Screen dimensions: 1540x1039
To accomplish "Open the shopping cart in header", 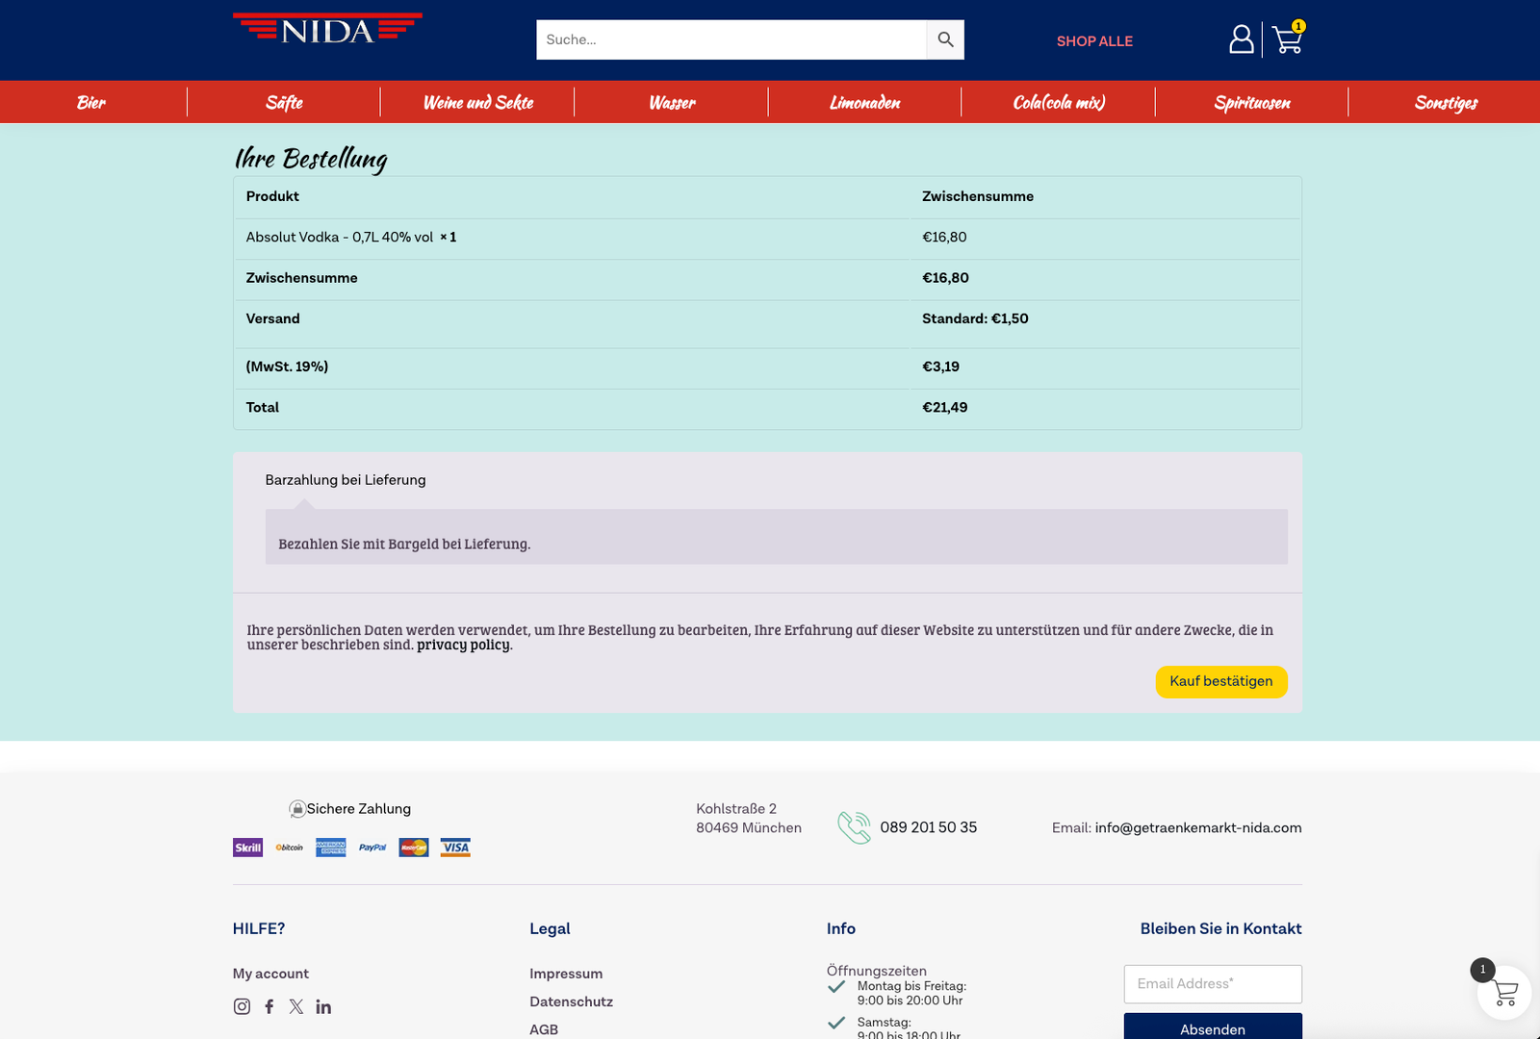I will coord(1288,39).
